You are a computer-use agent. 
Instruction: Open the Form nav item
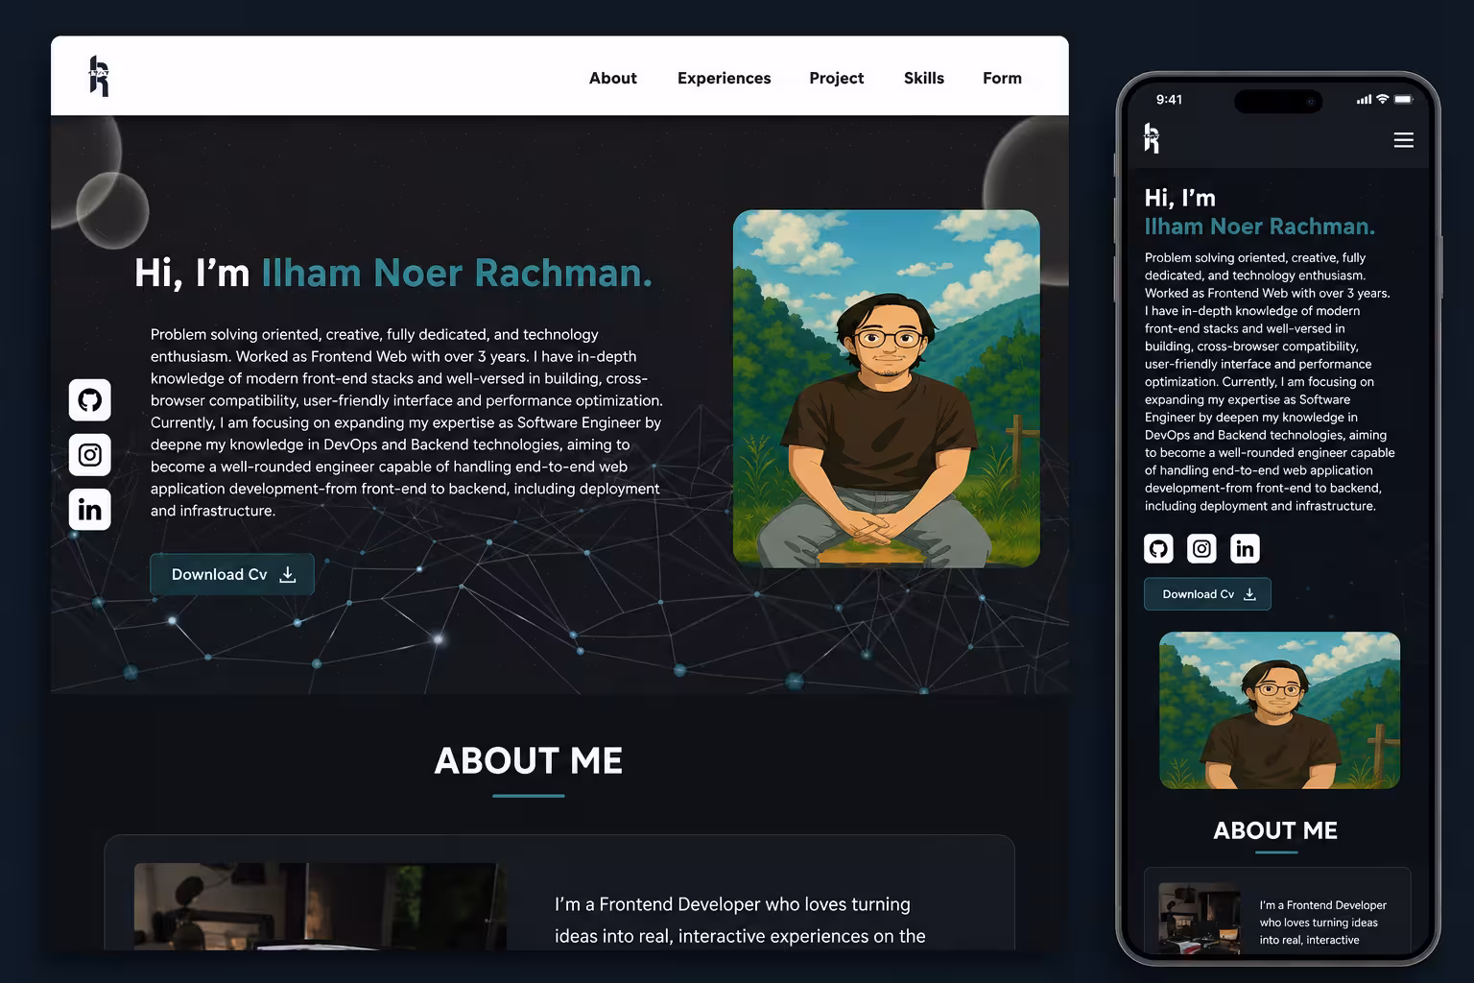pyautogui.click(x=1002, y=79)
